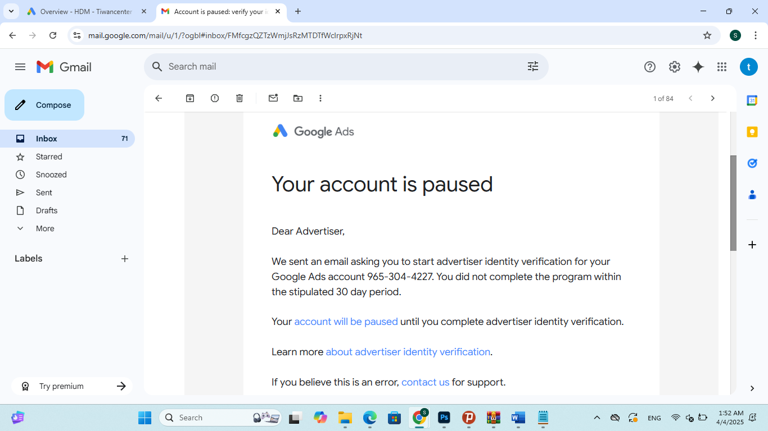Click the Search mail input field
The height and width of the screenshot is (431, 768).
coord(337,67)
